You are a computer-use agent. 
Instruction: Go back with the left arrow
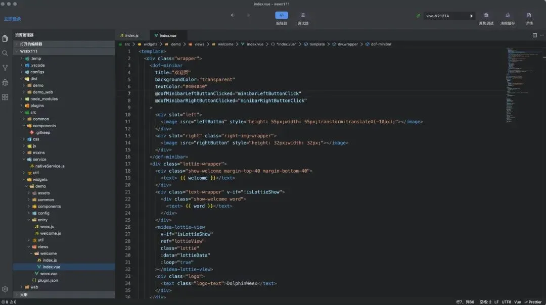pyautogui.click(x=233, y=15)
